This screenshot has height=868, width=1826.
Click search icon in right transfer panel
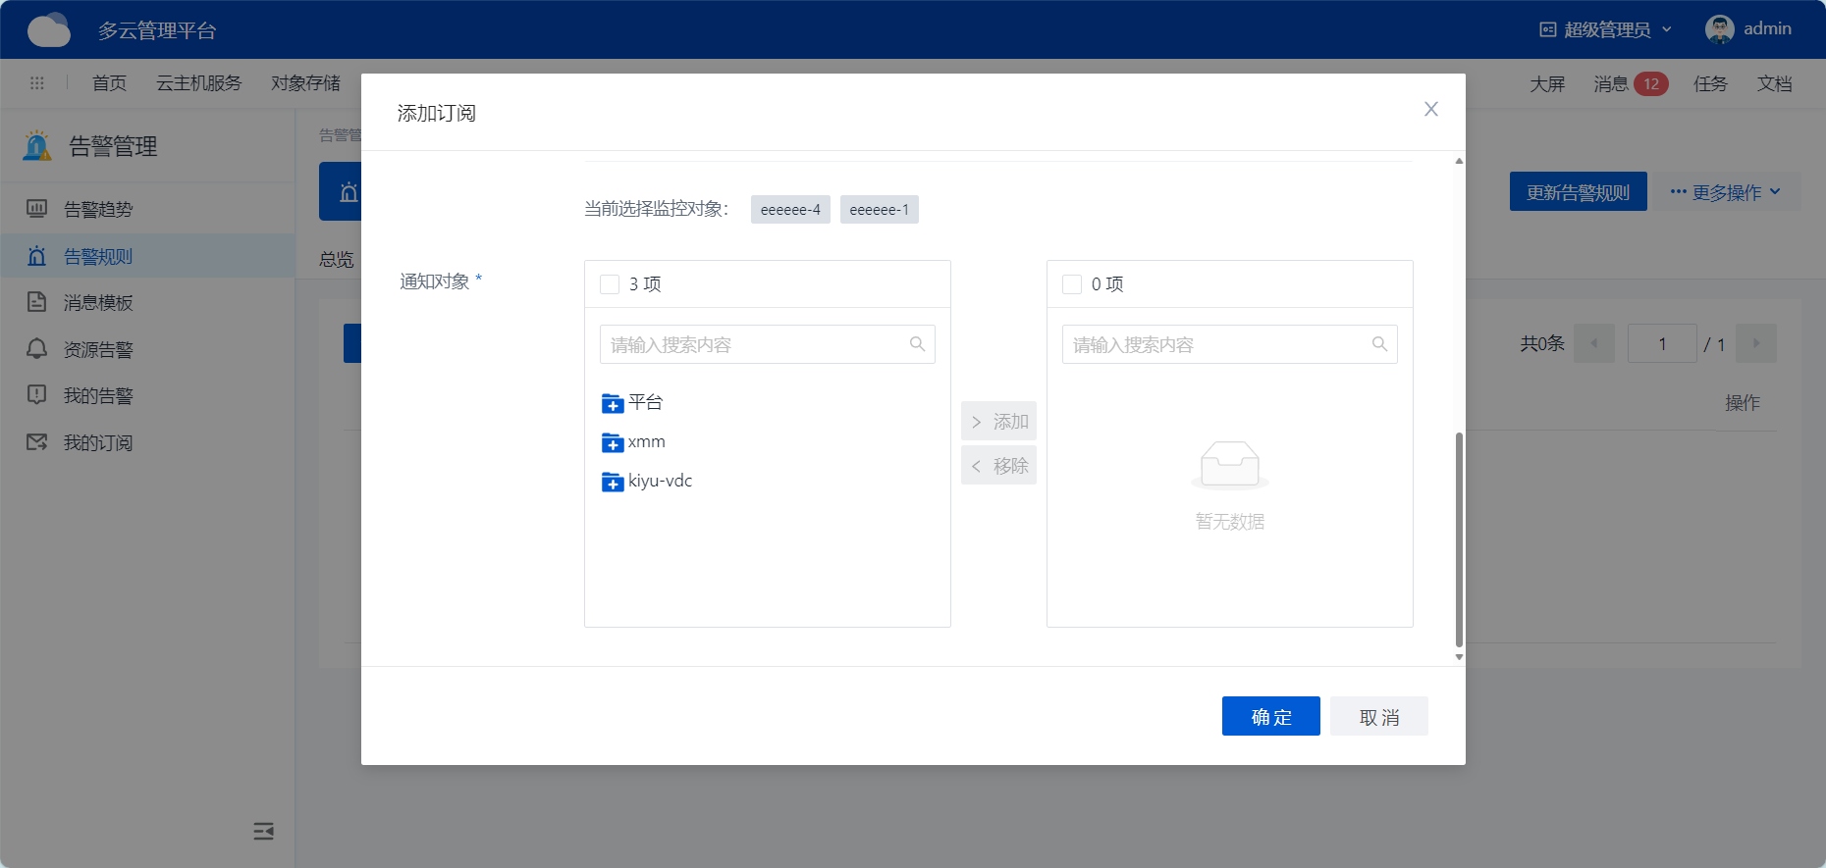coord(1379,344)
